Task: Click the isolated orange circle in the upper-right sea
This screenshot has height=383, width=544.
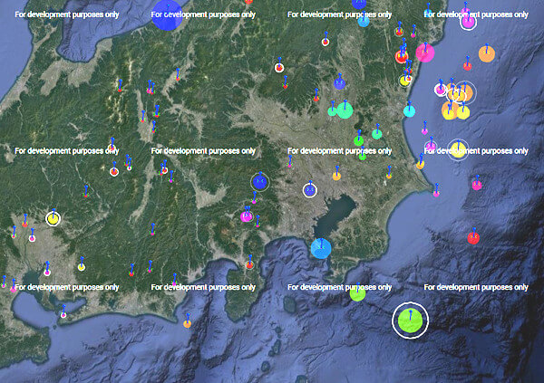Action: click(x=487, y=54)
